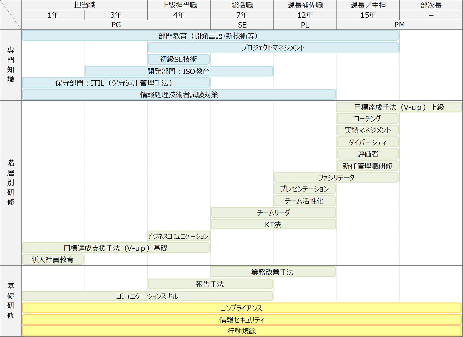Click the コーチング box

(x=368, y=118)
